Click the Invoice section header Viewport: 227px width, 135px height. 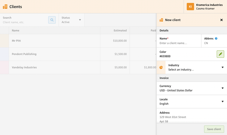coord(192,78)
